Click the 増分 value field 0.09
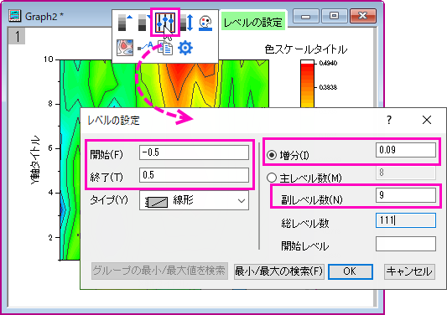 point(406,150)
